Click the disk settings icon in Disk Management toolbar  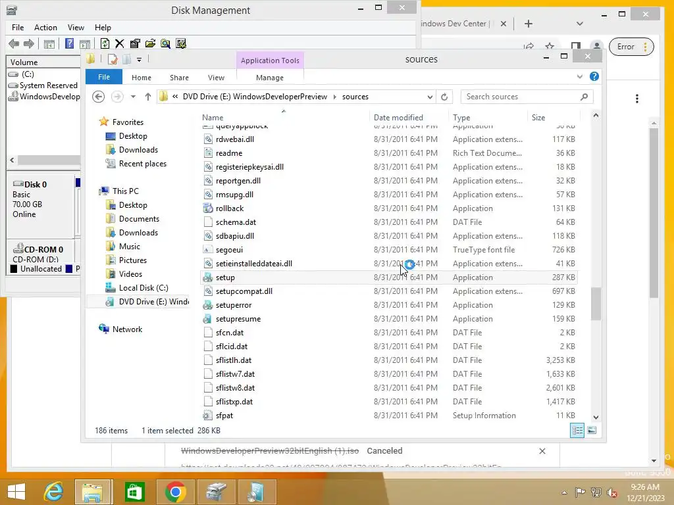click(181, 43)
